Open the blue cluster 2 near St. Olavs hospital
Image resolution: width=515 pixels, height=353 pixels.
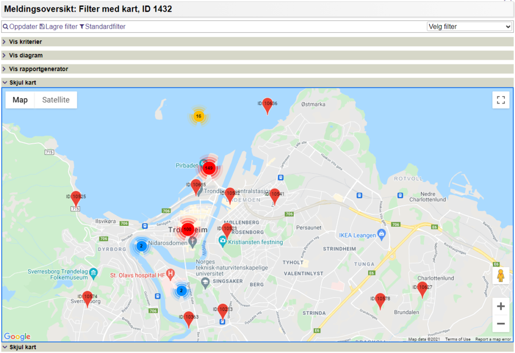click(x=181, y=291)
